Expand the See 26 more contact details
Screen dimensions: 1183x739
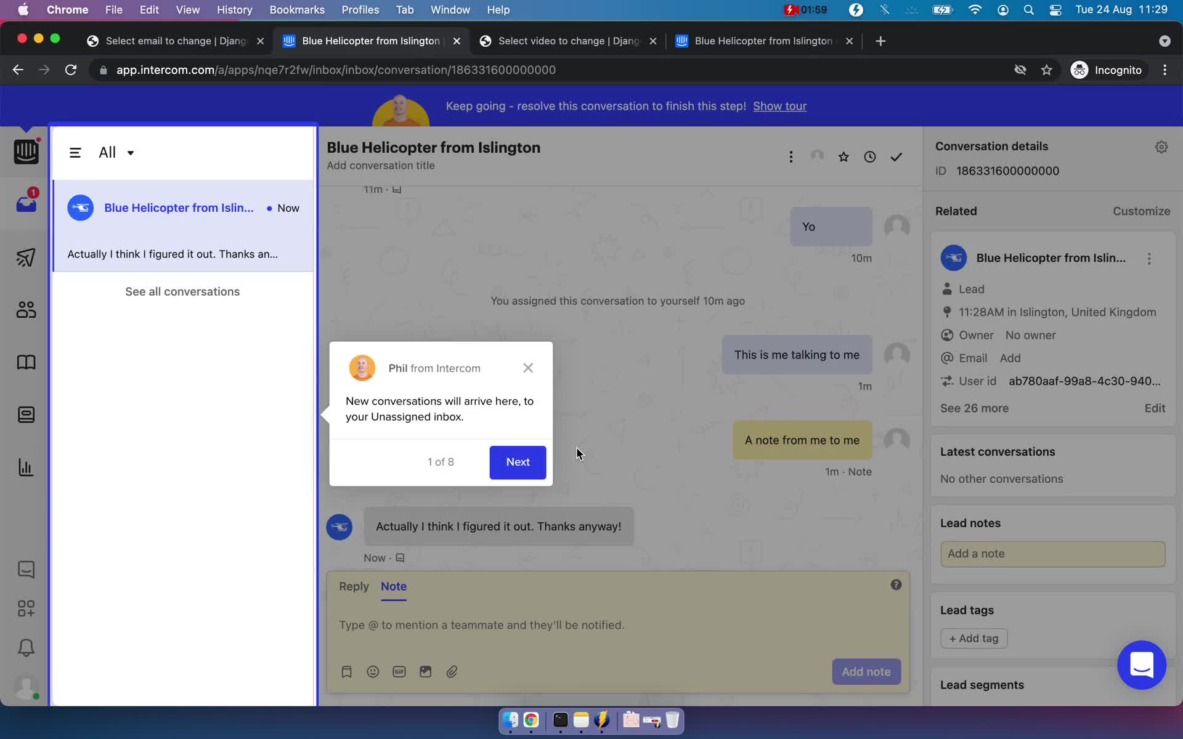coord(974,408)
